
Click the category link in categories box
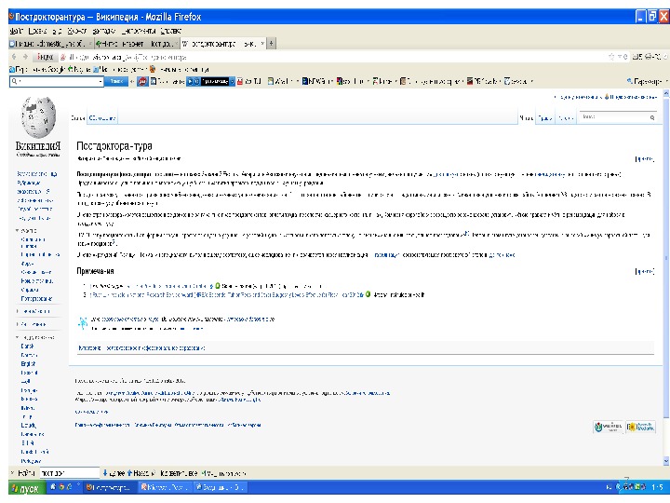[155, 348]
